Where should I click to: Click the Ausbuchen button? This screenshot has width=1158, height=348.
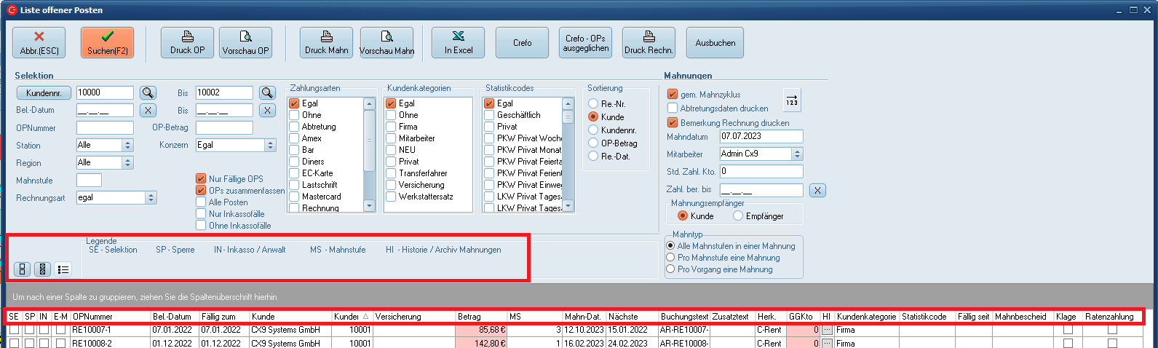(x=715, y=43)
